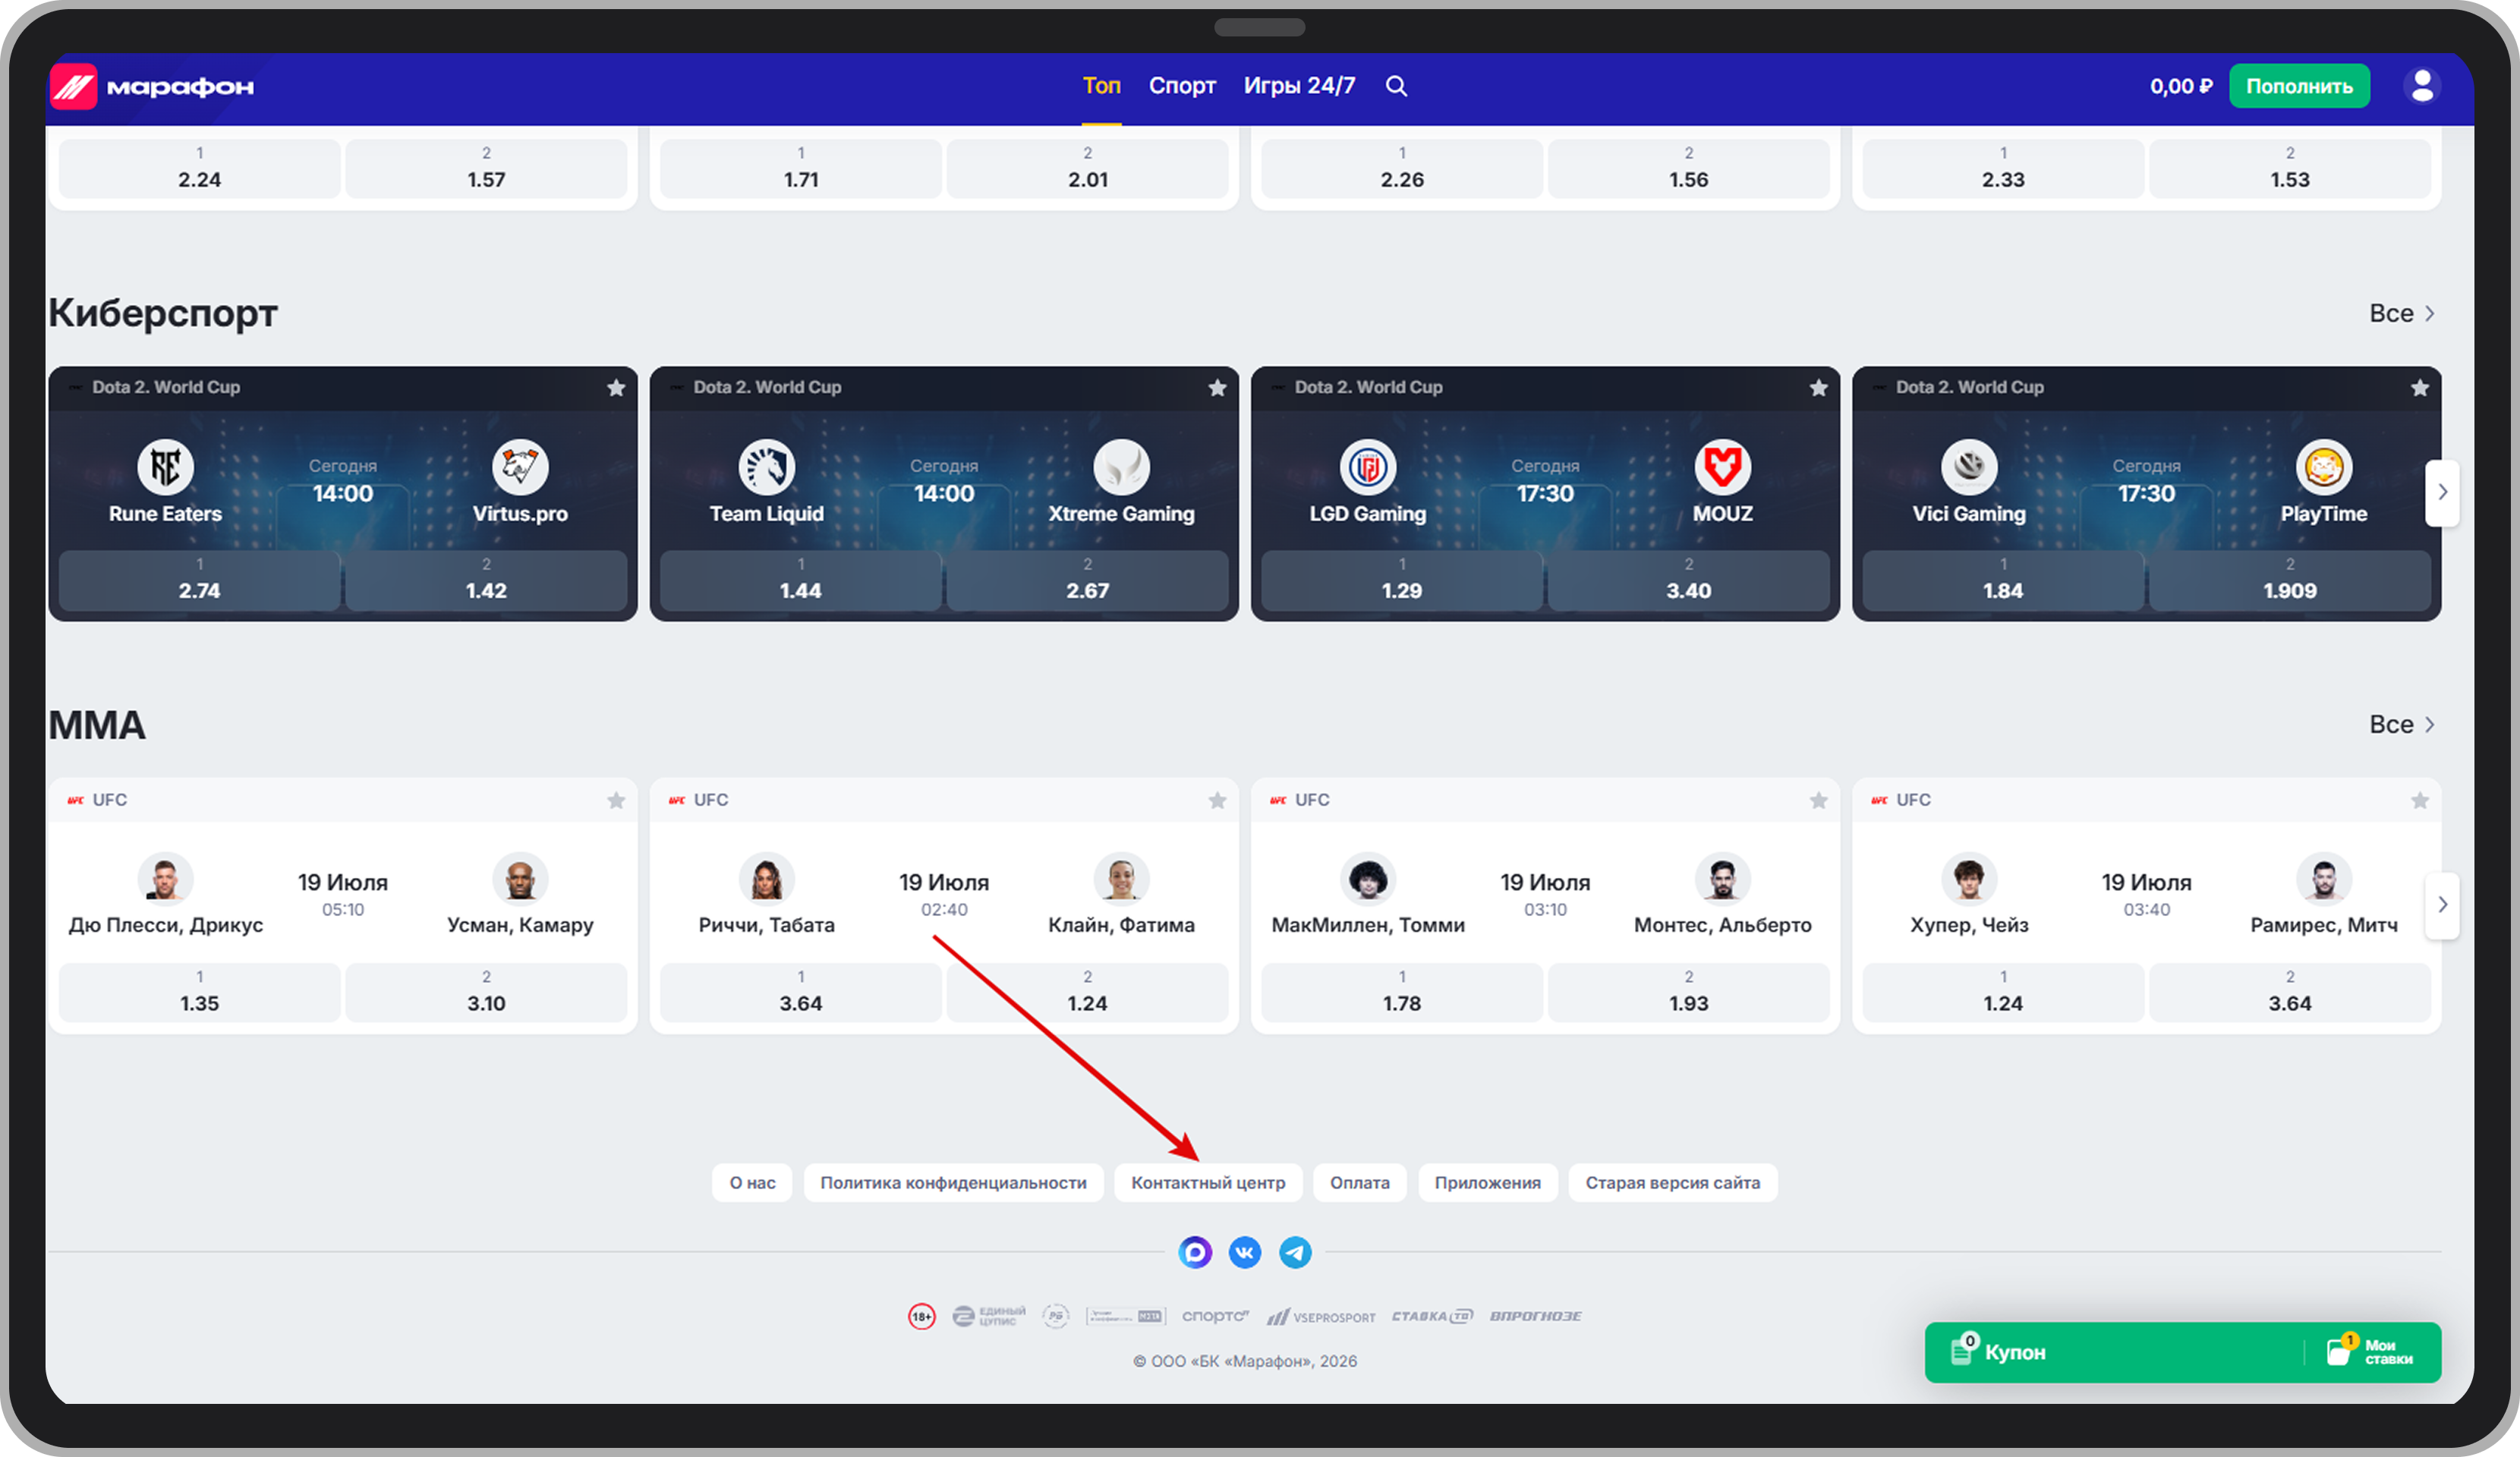The width and height of the screenshot is (2520, 1457).
Task: Favorite the Rune Eaters vs Virtus.pro match
Action: pos(616,388)
